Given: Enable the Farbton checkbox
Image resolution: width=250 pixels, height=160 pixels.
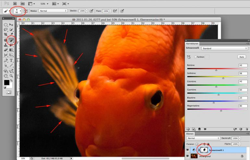Looking at the screenshot, I should (x=195, y=57).
